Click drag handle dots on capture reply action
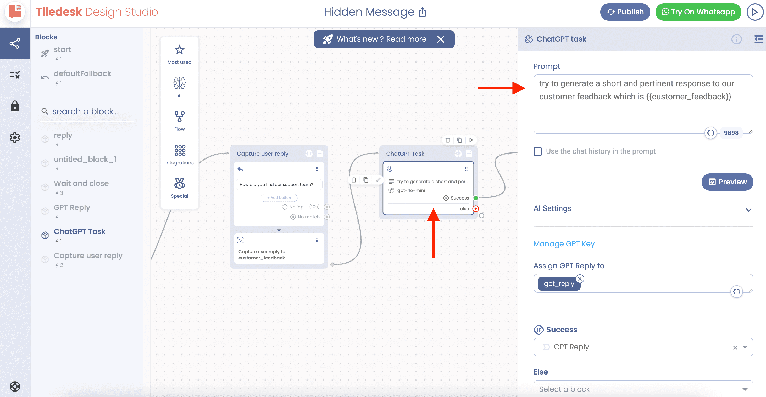The height and width of the screenshot is (397, 766). pos(317,240)
